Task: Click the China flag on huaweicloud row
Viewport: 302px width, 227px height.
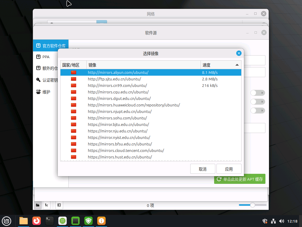Action: (73, 105)
